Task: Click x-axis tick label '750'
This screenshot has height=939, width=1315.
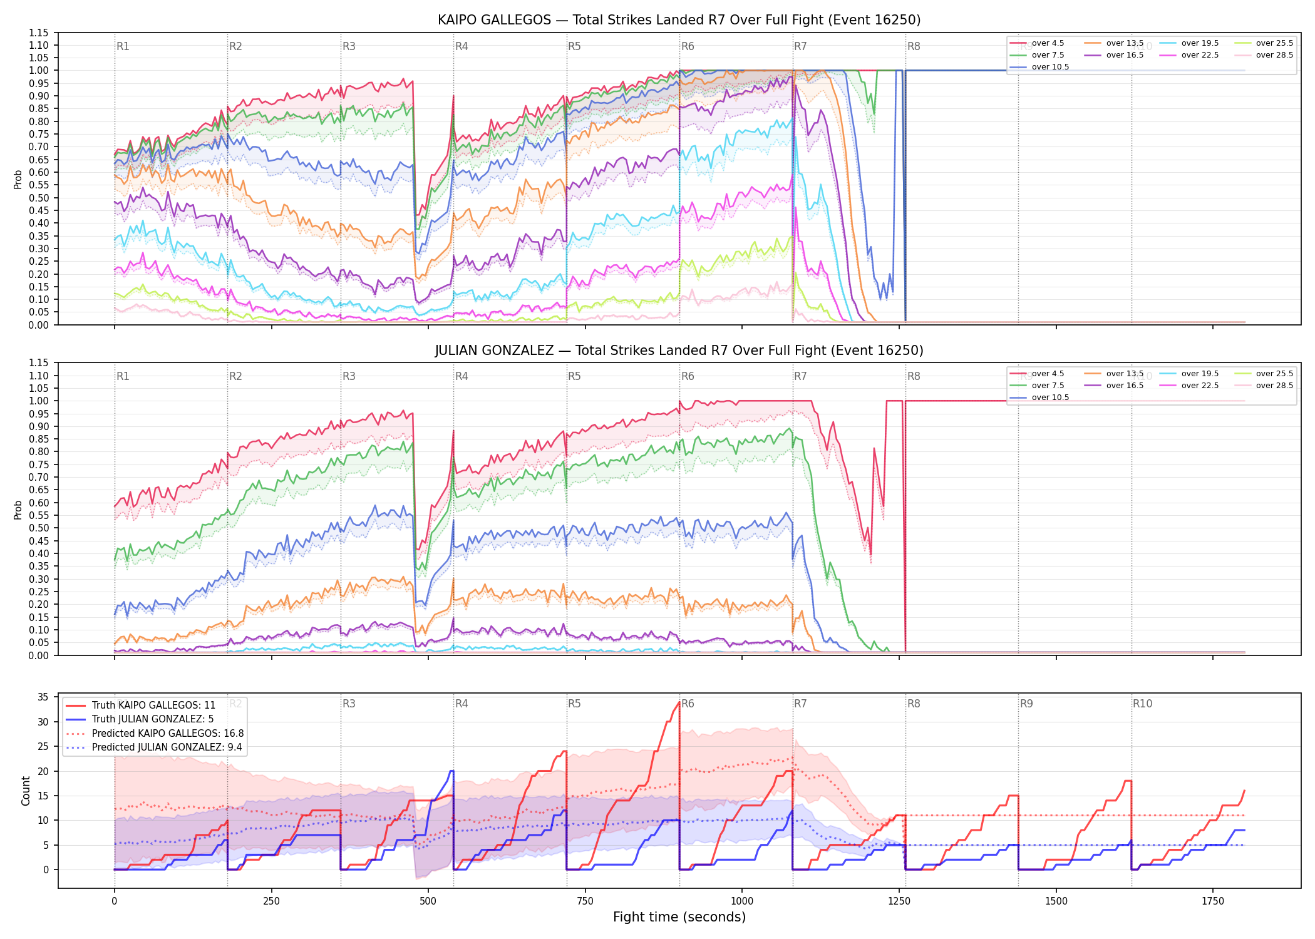Action: [x=585, y=901]
